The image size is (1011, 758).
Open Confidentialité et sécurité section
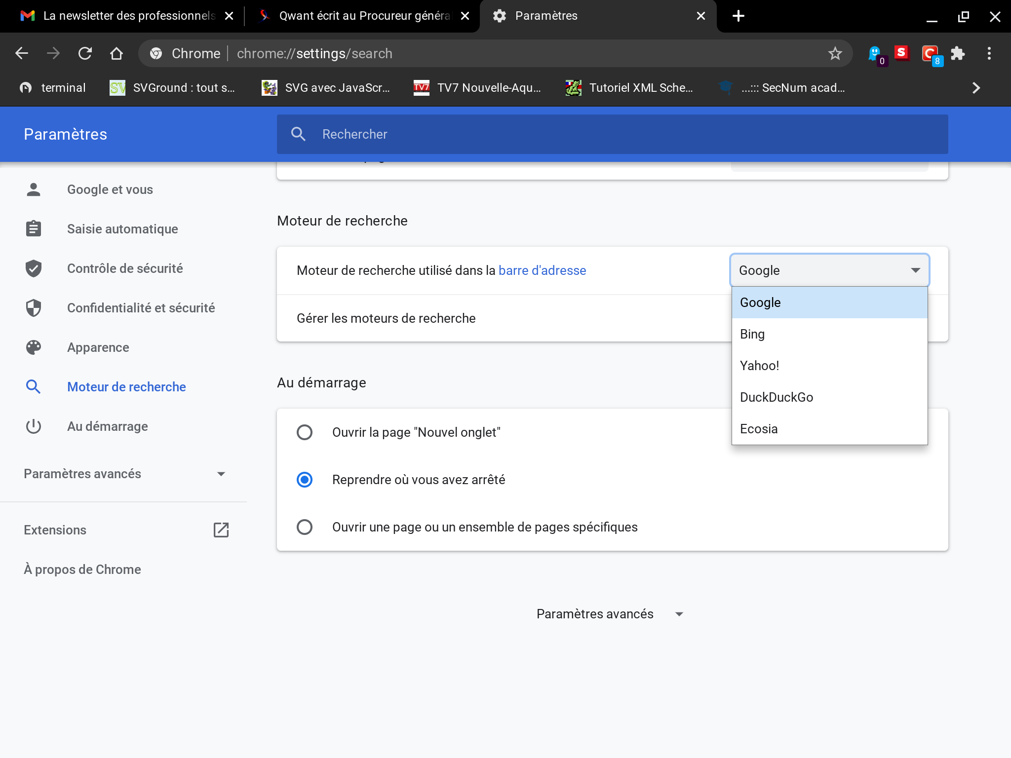point(141,308)
